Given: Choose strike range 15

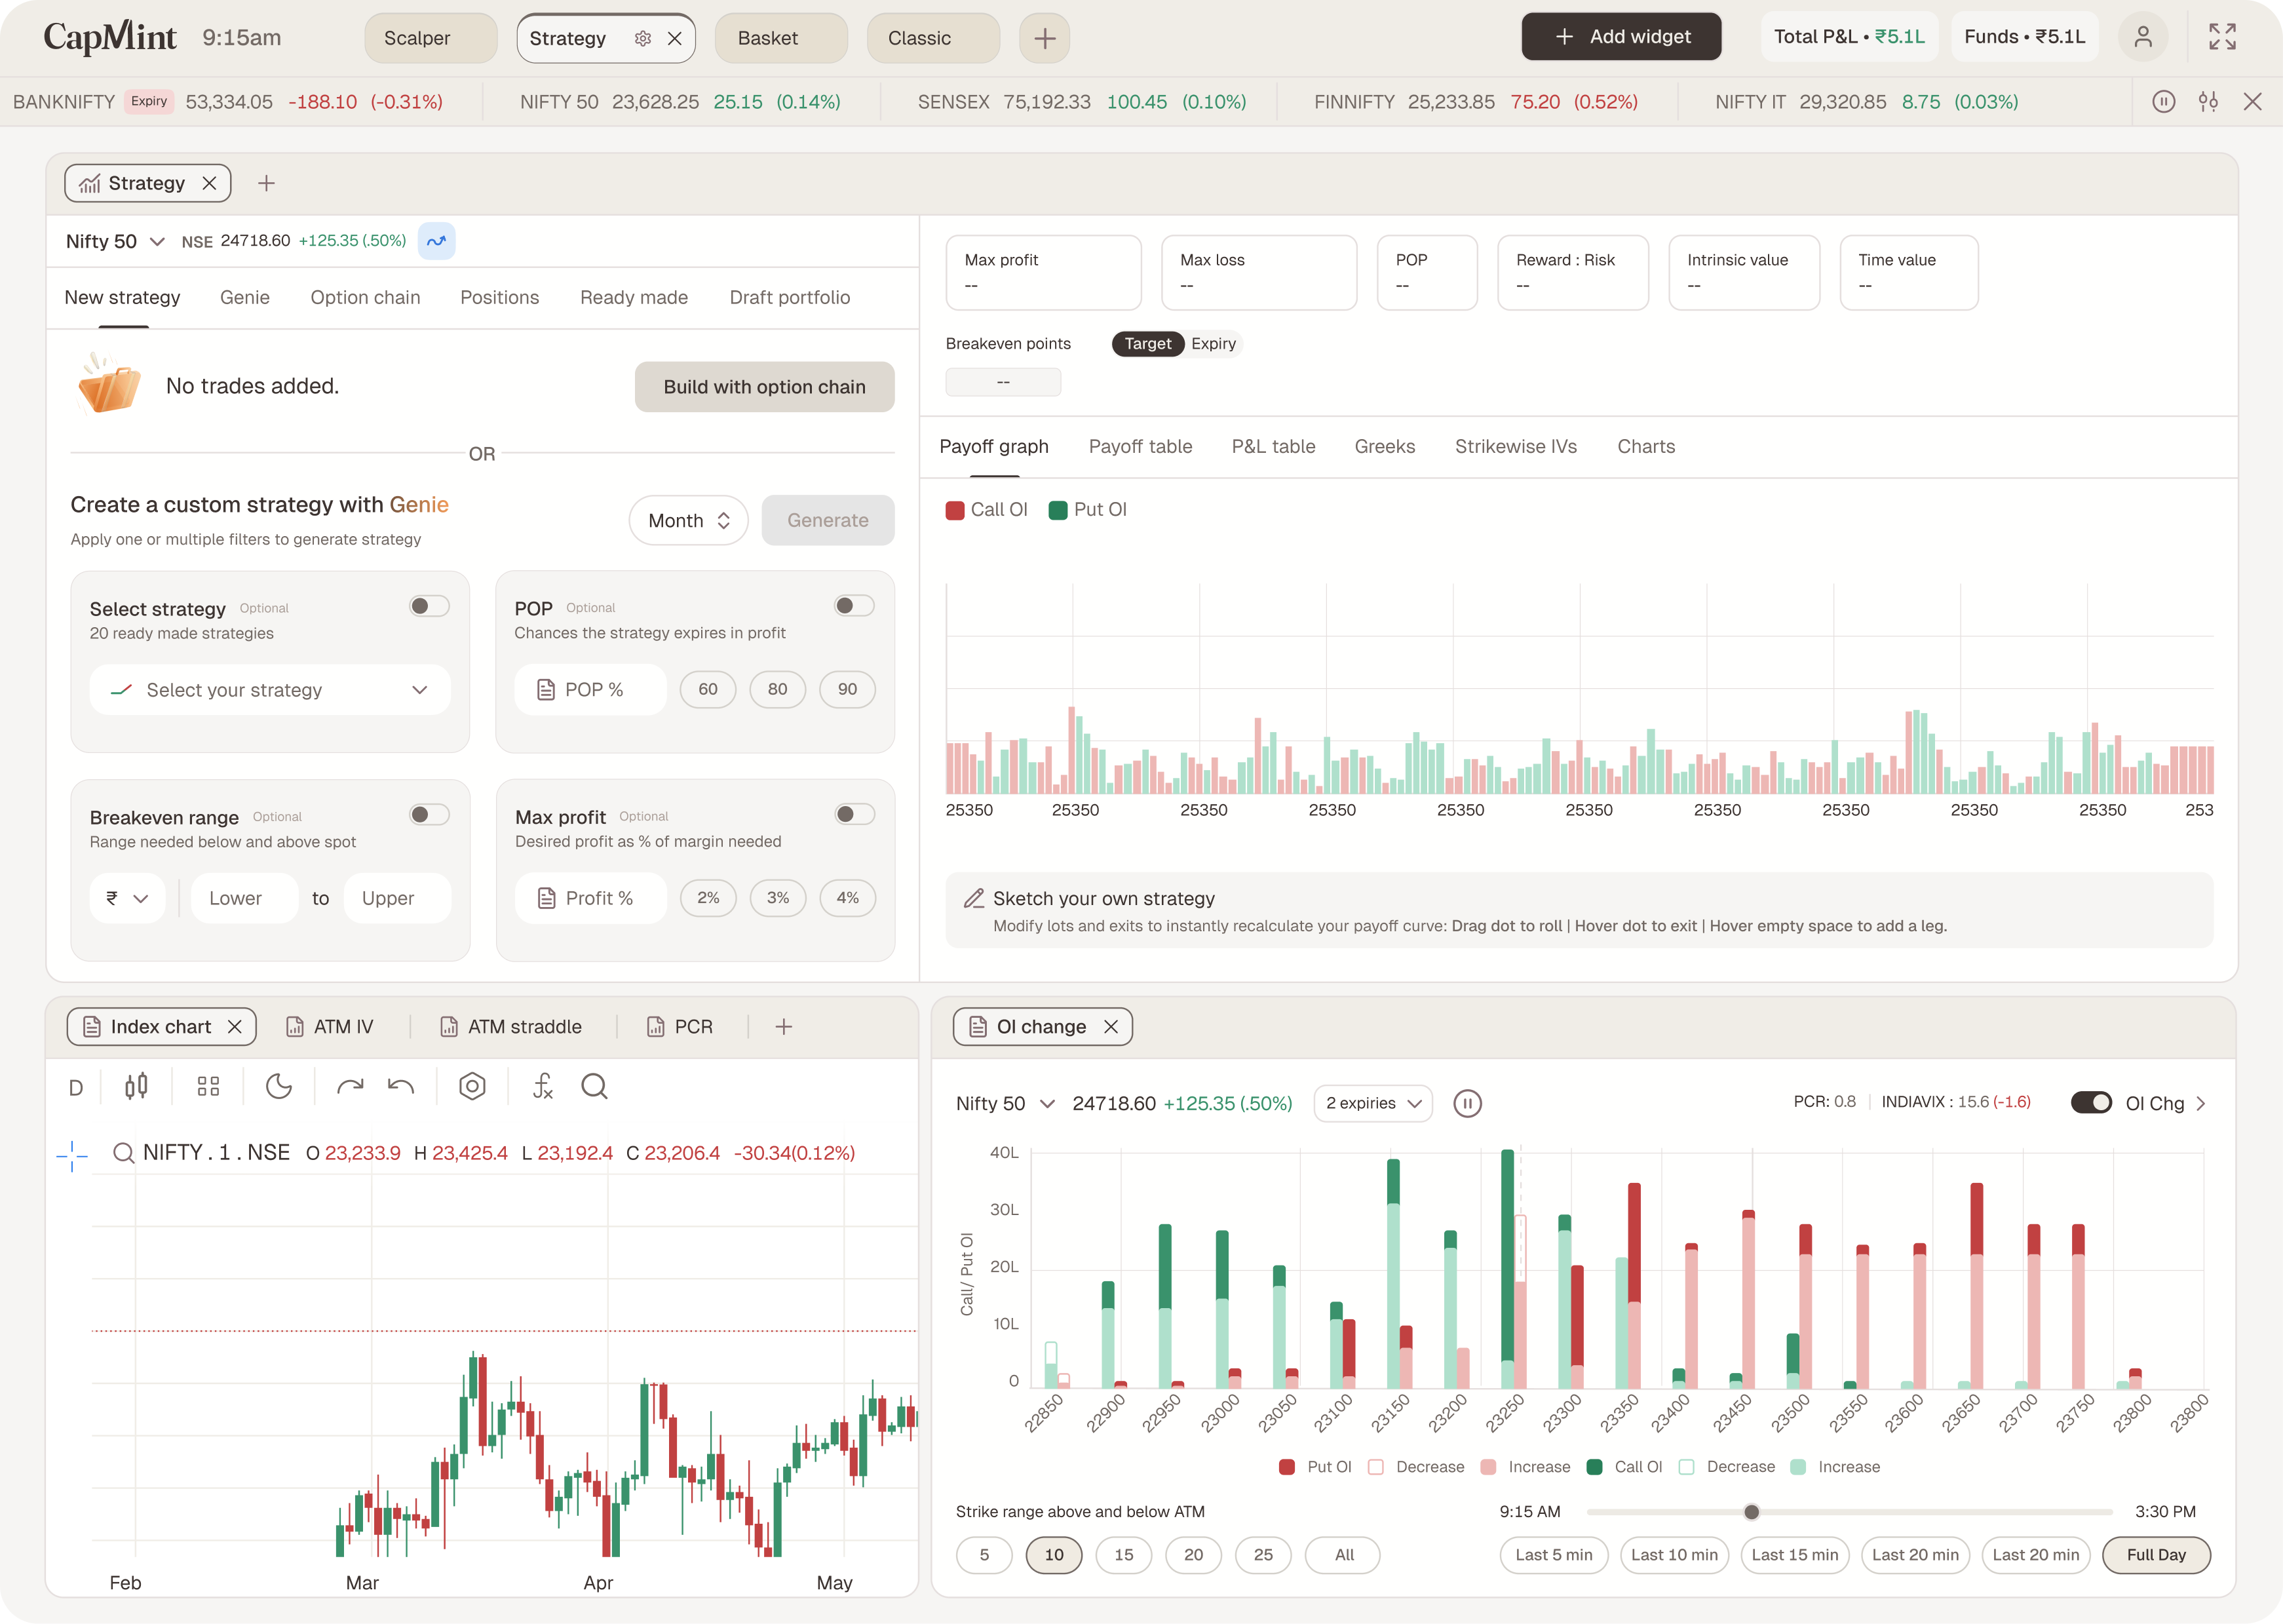Looking at the screenshot, I should click(1124, 1555).
